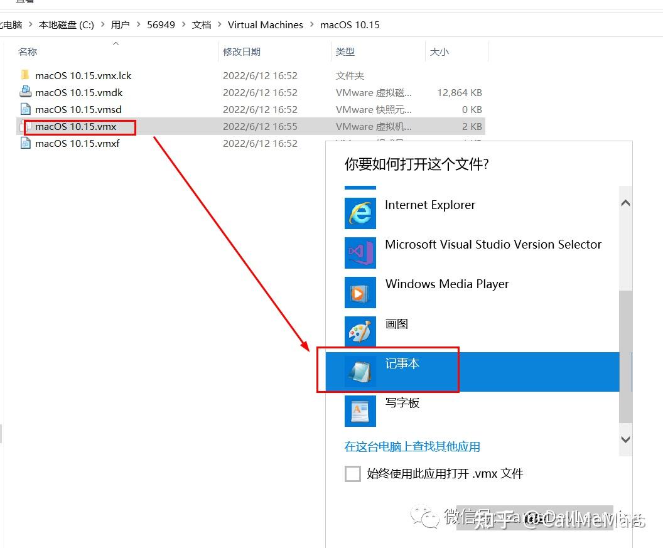Select file name macOS 10.15.vmsd
Viewport: 663px width, 548px height.
pyautogui.click(x=78, y=109)
